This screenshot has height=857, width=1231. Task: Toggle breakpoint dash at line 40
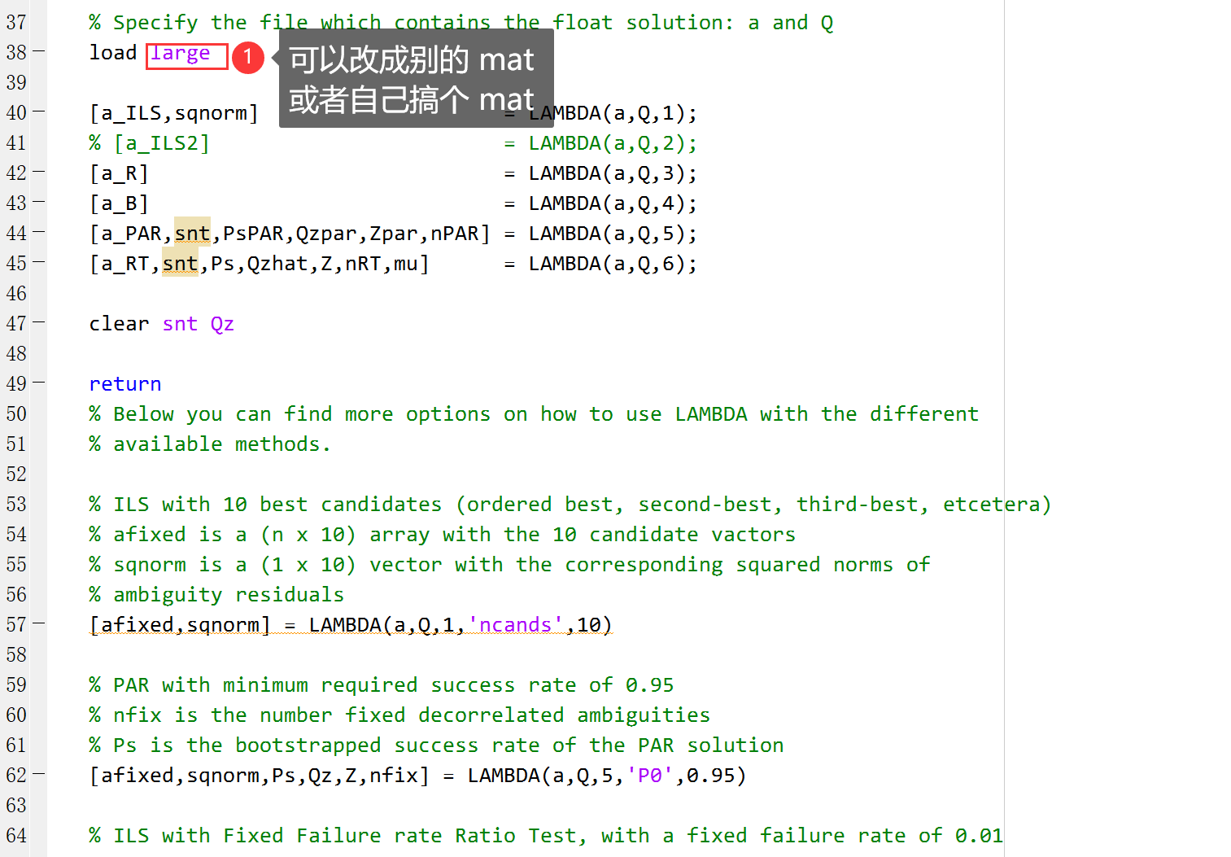(38, 112)
